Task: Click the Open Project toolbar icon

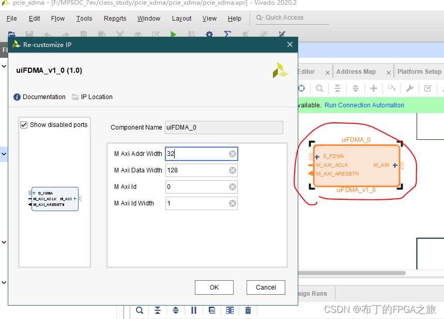Action: click(x=11, y=34)
